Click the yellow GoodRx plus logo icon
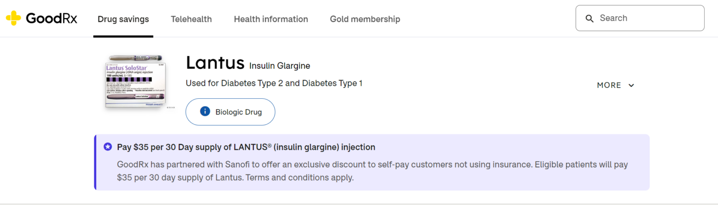Image resolution: width=718 pixels, height=205 pixels. [x=13, y=19]
